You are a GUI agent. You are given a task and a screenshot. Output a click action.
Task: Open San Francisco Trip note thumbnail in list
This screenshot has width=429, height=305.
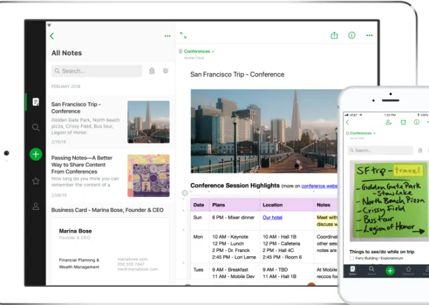149,122
